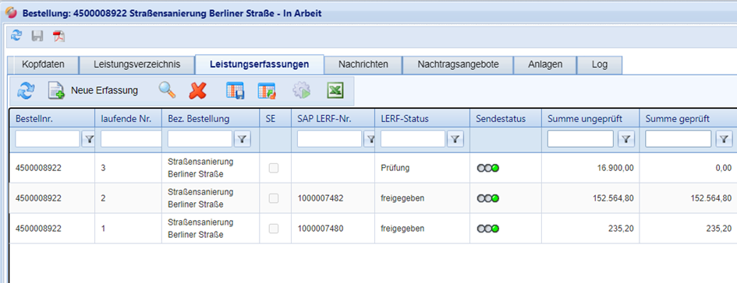Click the Neue Erfassung button
737x283 pixels.
tap(93, 90)
